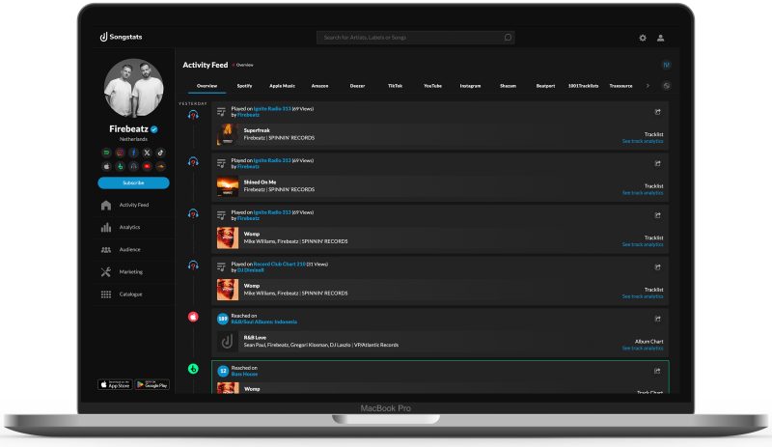This screenshot has height=447, width=772.
Task: Open the Record Club Chart 210 link
Action: pos(280,265)
